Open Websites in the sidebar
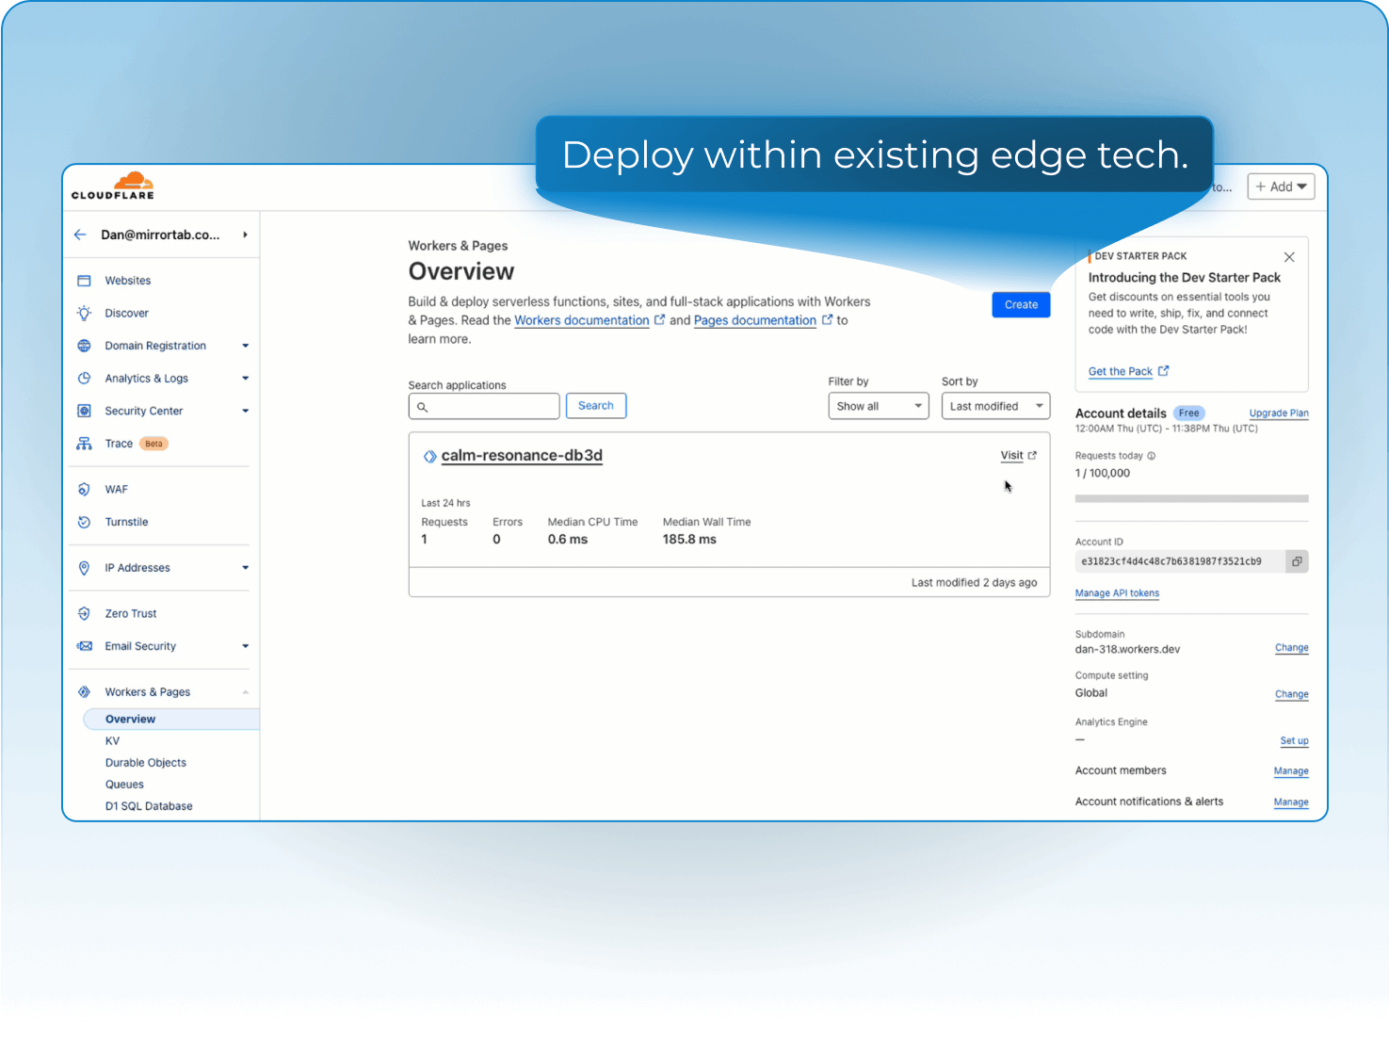 tap(128, 281)
